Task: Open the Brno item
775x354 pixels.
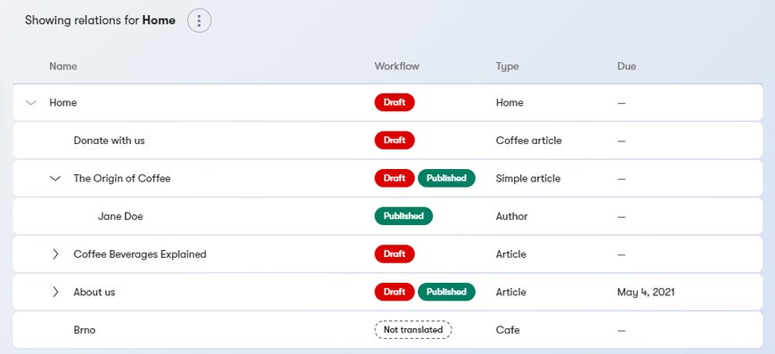Action: pos(85,330)
